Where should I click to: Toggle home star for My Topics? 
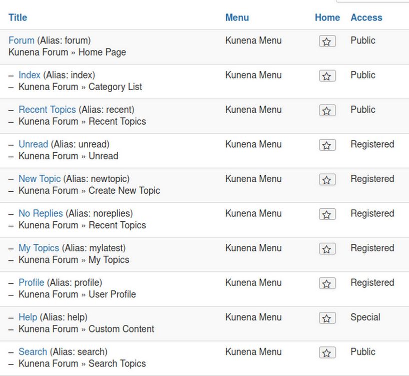pos(327,249)
